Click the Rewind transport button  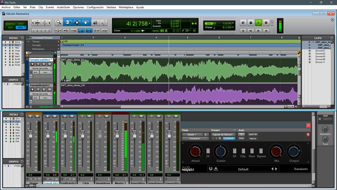(x=251, y=31)
